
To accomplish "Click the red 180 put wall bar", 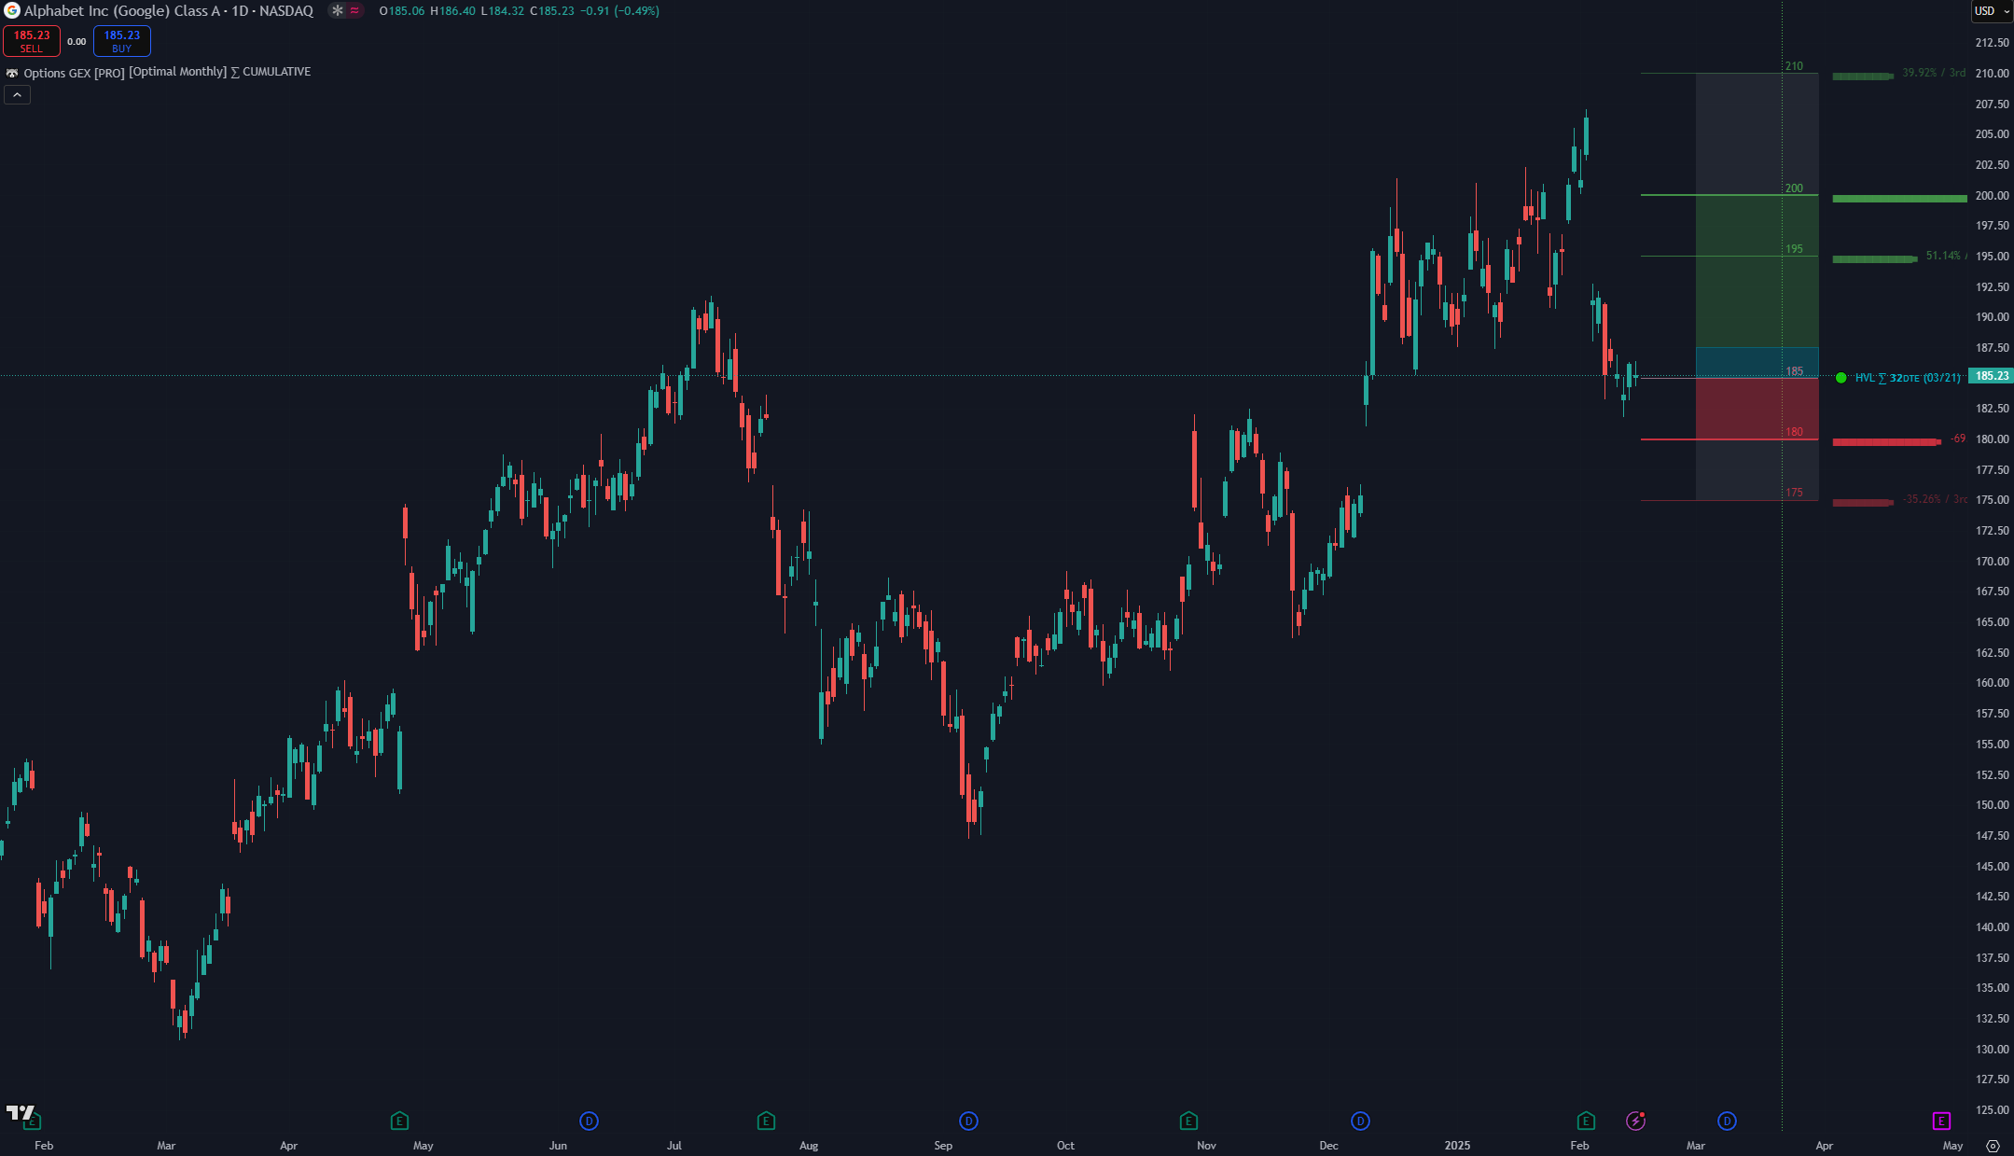I will click(1884, 442).
